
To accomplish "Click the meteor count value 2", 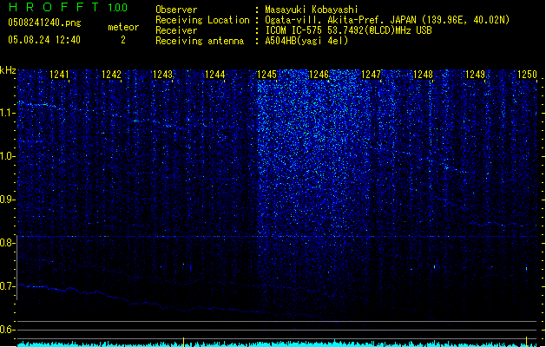I will (123, 40).
